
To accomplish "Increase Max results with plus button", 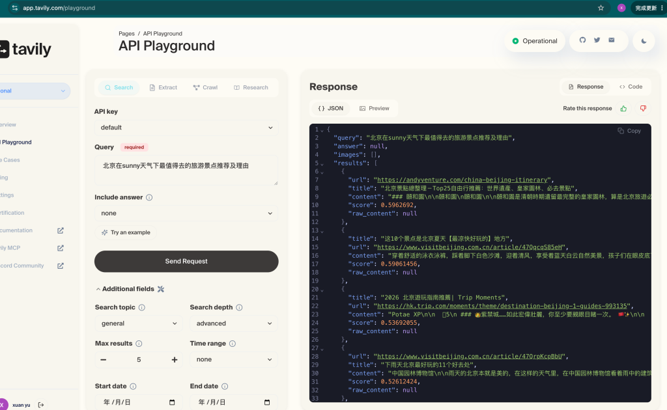I will (175, 359).
